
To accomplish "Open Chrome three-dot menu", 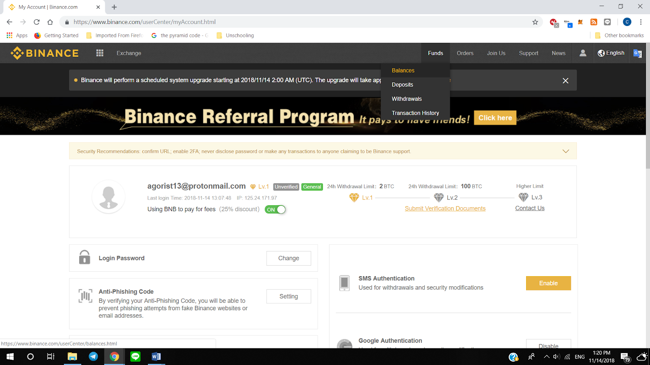I will 641,22.
